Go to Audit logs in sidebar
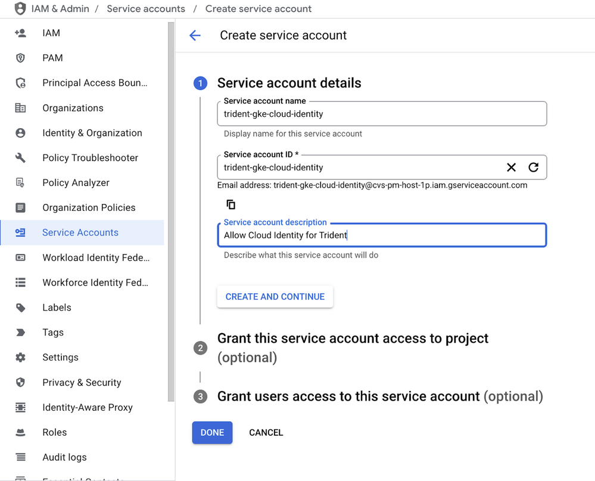This screenshot has height=481, width=595. coord(64,457)
